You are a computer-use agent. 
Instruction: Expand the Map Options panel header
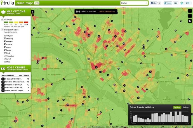click(x=15, y=12)
